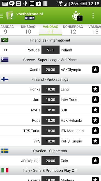The image size is (101, 181).
Task: Tap the voetbalzone.nl football logo
Action: coord(10,16)
